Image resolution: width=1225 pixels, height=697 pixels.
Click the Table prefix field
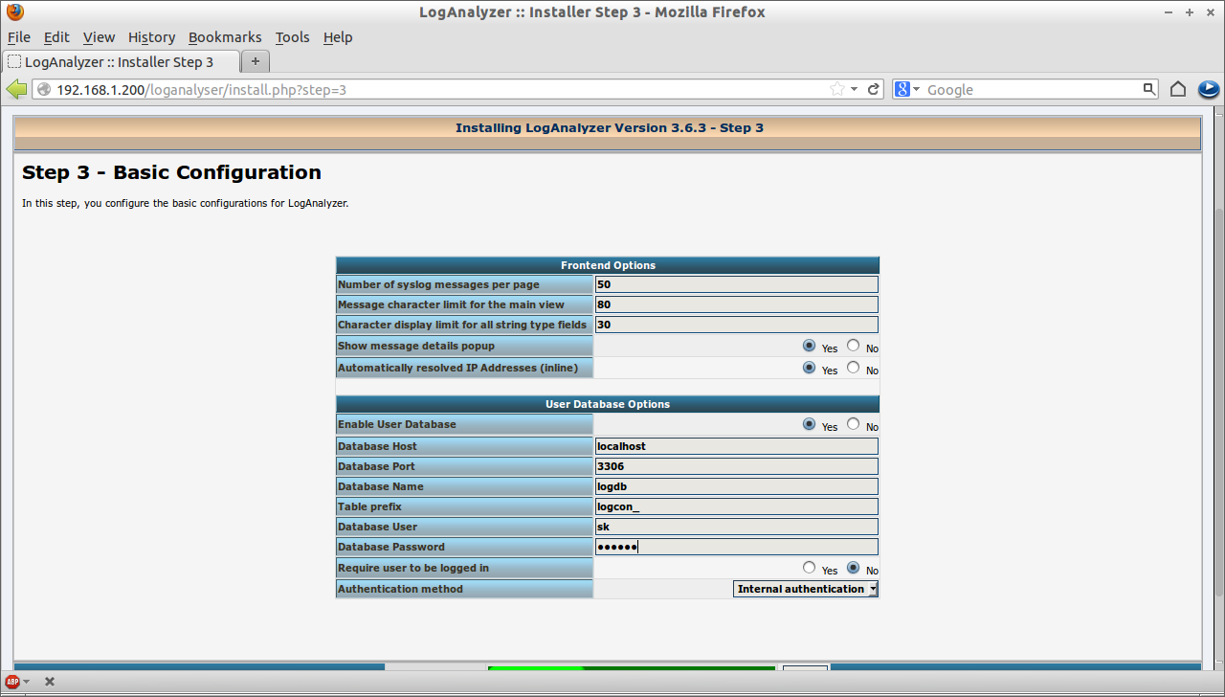736,506
